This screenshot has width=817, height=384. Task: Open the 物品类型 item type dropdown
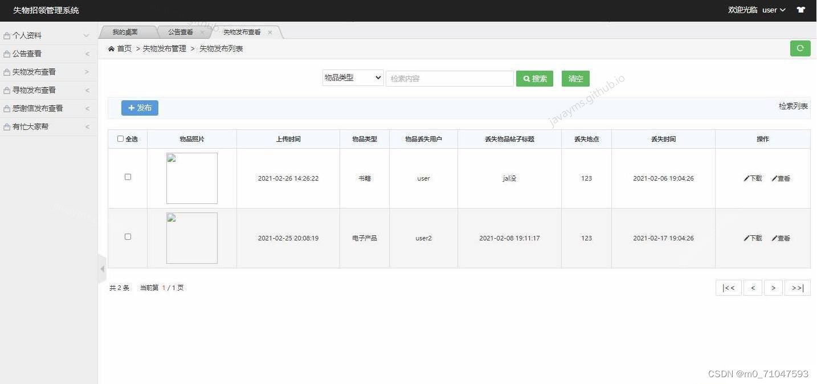click(352, 77)
